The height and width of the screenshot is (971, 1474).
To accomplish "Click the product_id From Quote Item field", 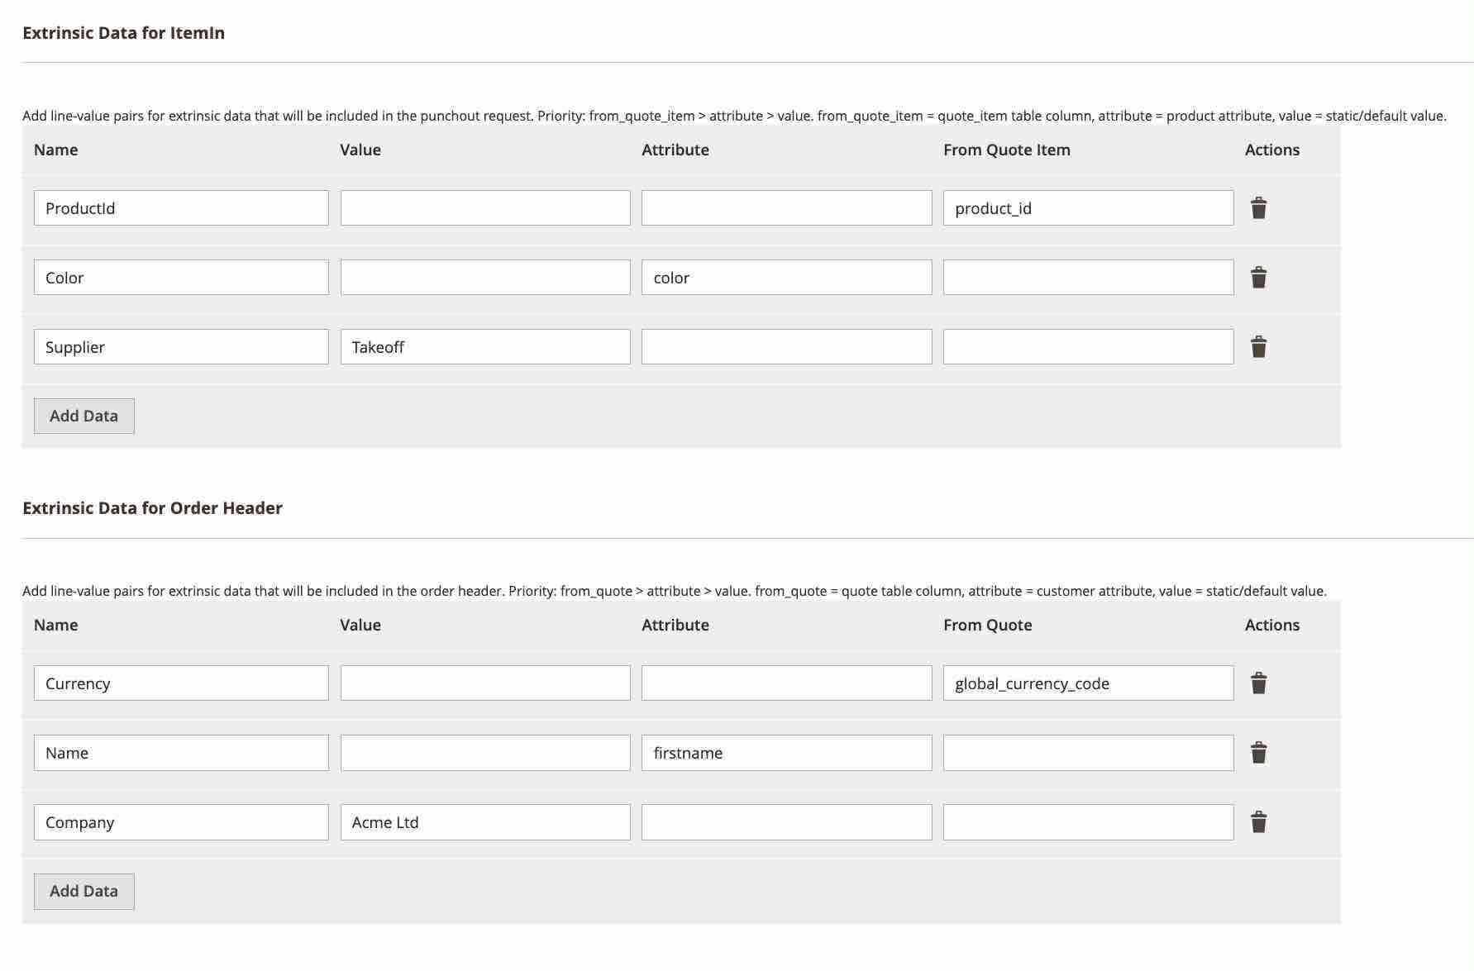I will (1088, 208).
